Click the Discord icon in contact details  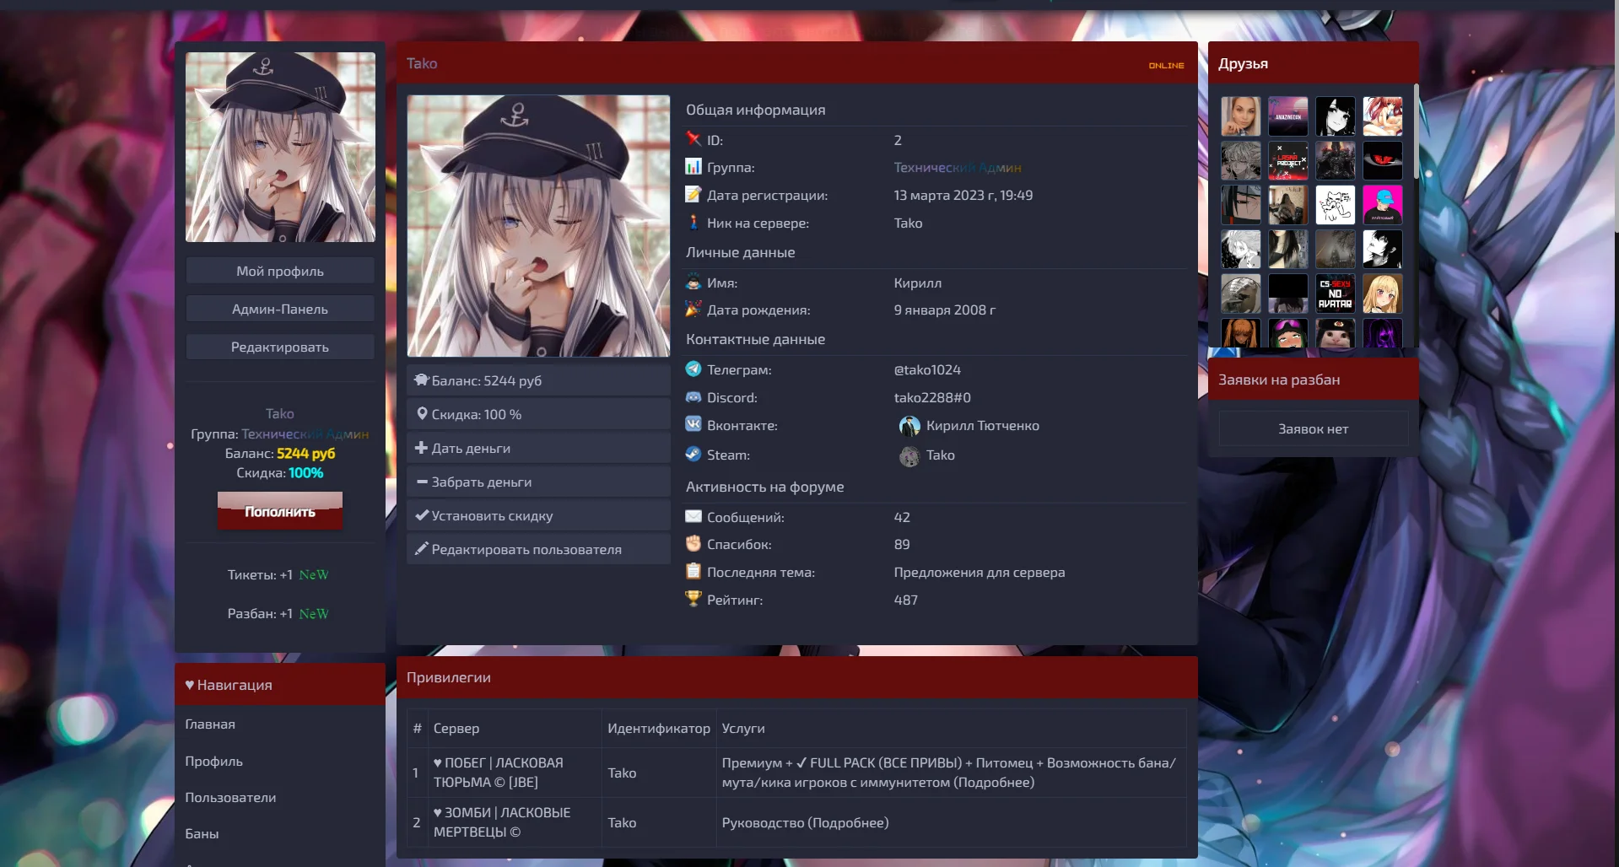point(693,397)
